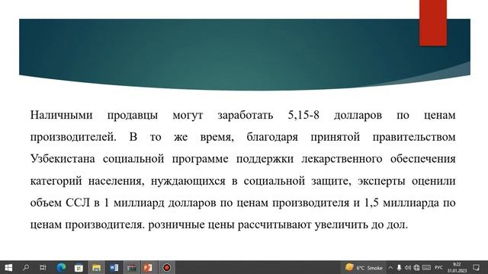Open Task View on the taskbar
Viewport: 488px width, 274px height.
click(43, 267)
